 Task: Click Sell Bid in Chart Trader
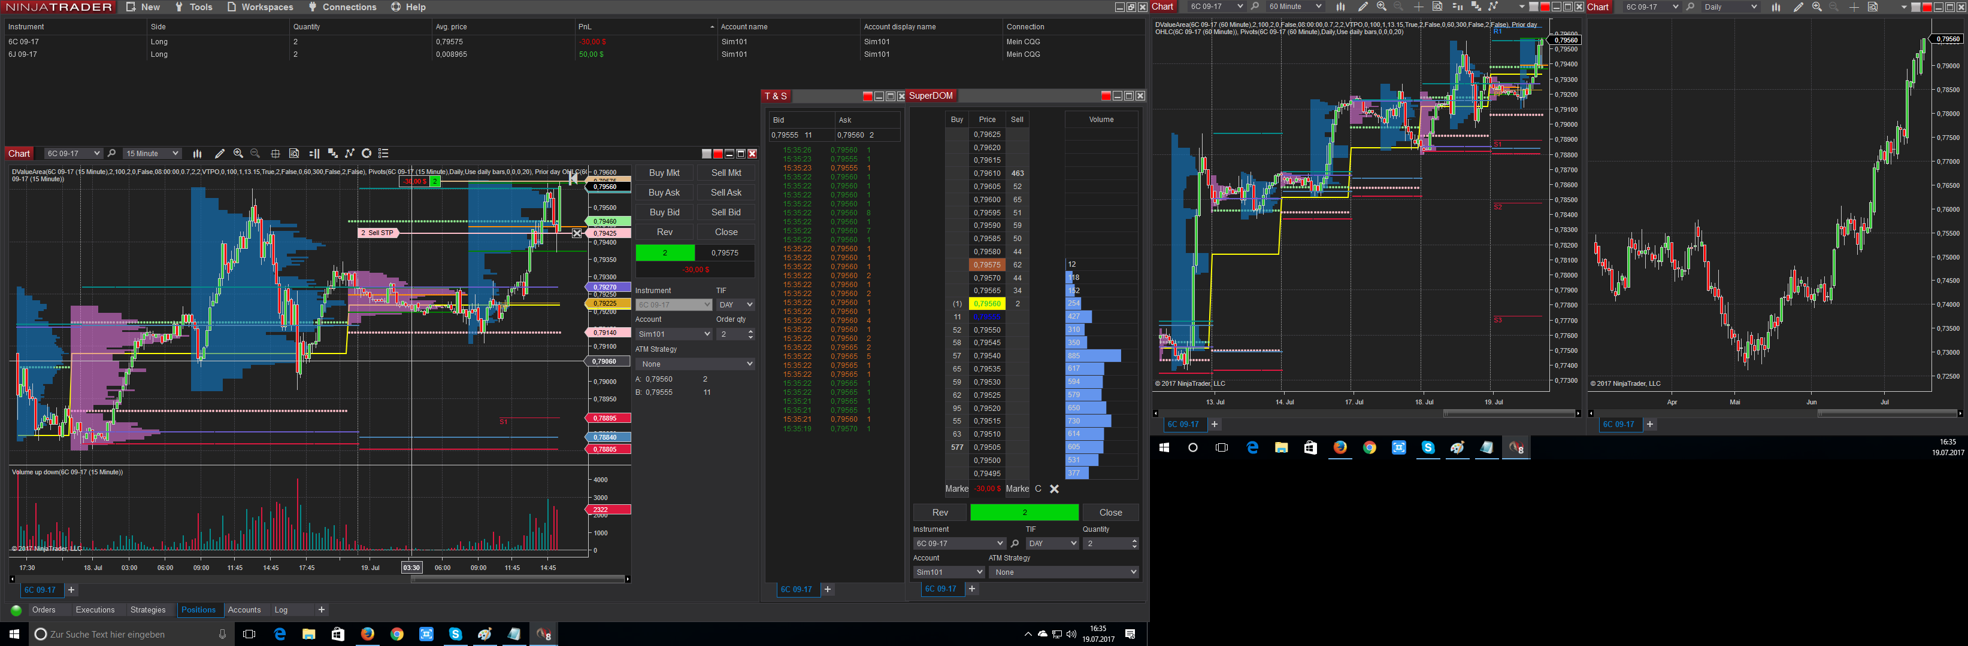[x=726, y=213]
